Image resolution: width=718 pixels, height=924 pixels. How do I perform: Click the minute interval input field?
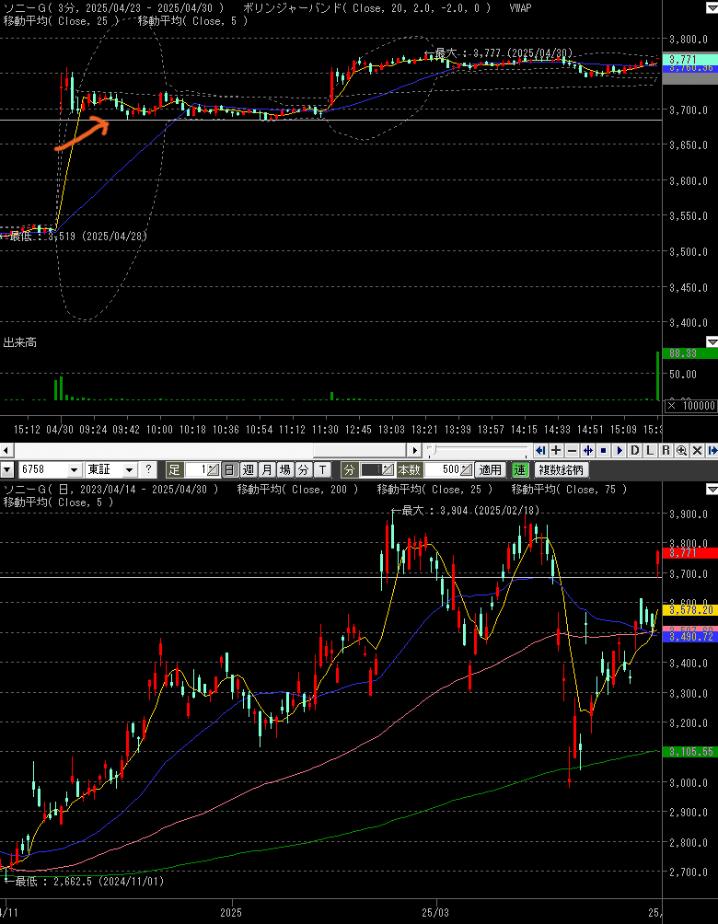[371, 469]
